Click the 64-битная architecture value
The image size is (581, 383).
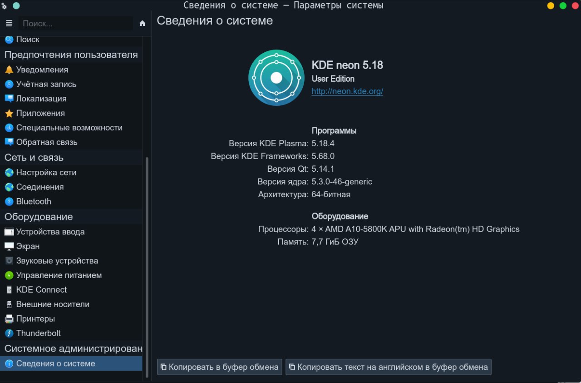(331, 194)
